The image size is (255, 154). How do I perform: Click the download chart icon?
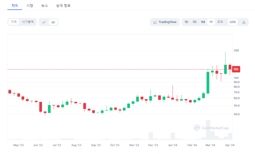244,22
